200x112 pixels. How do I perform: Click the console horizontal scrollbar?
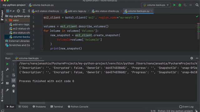pyautogui.click(x=32, y=103)
